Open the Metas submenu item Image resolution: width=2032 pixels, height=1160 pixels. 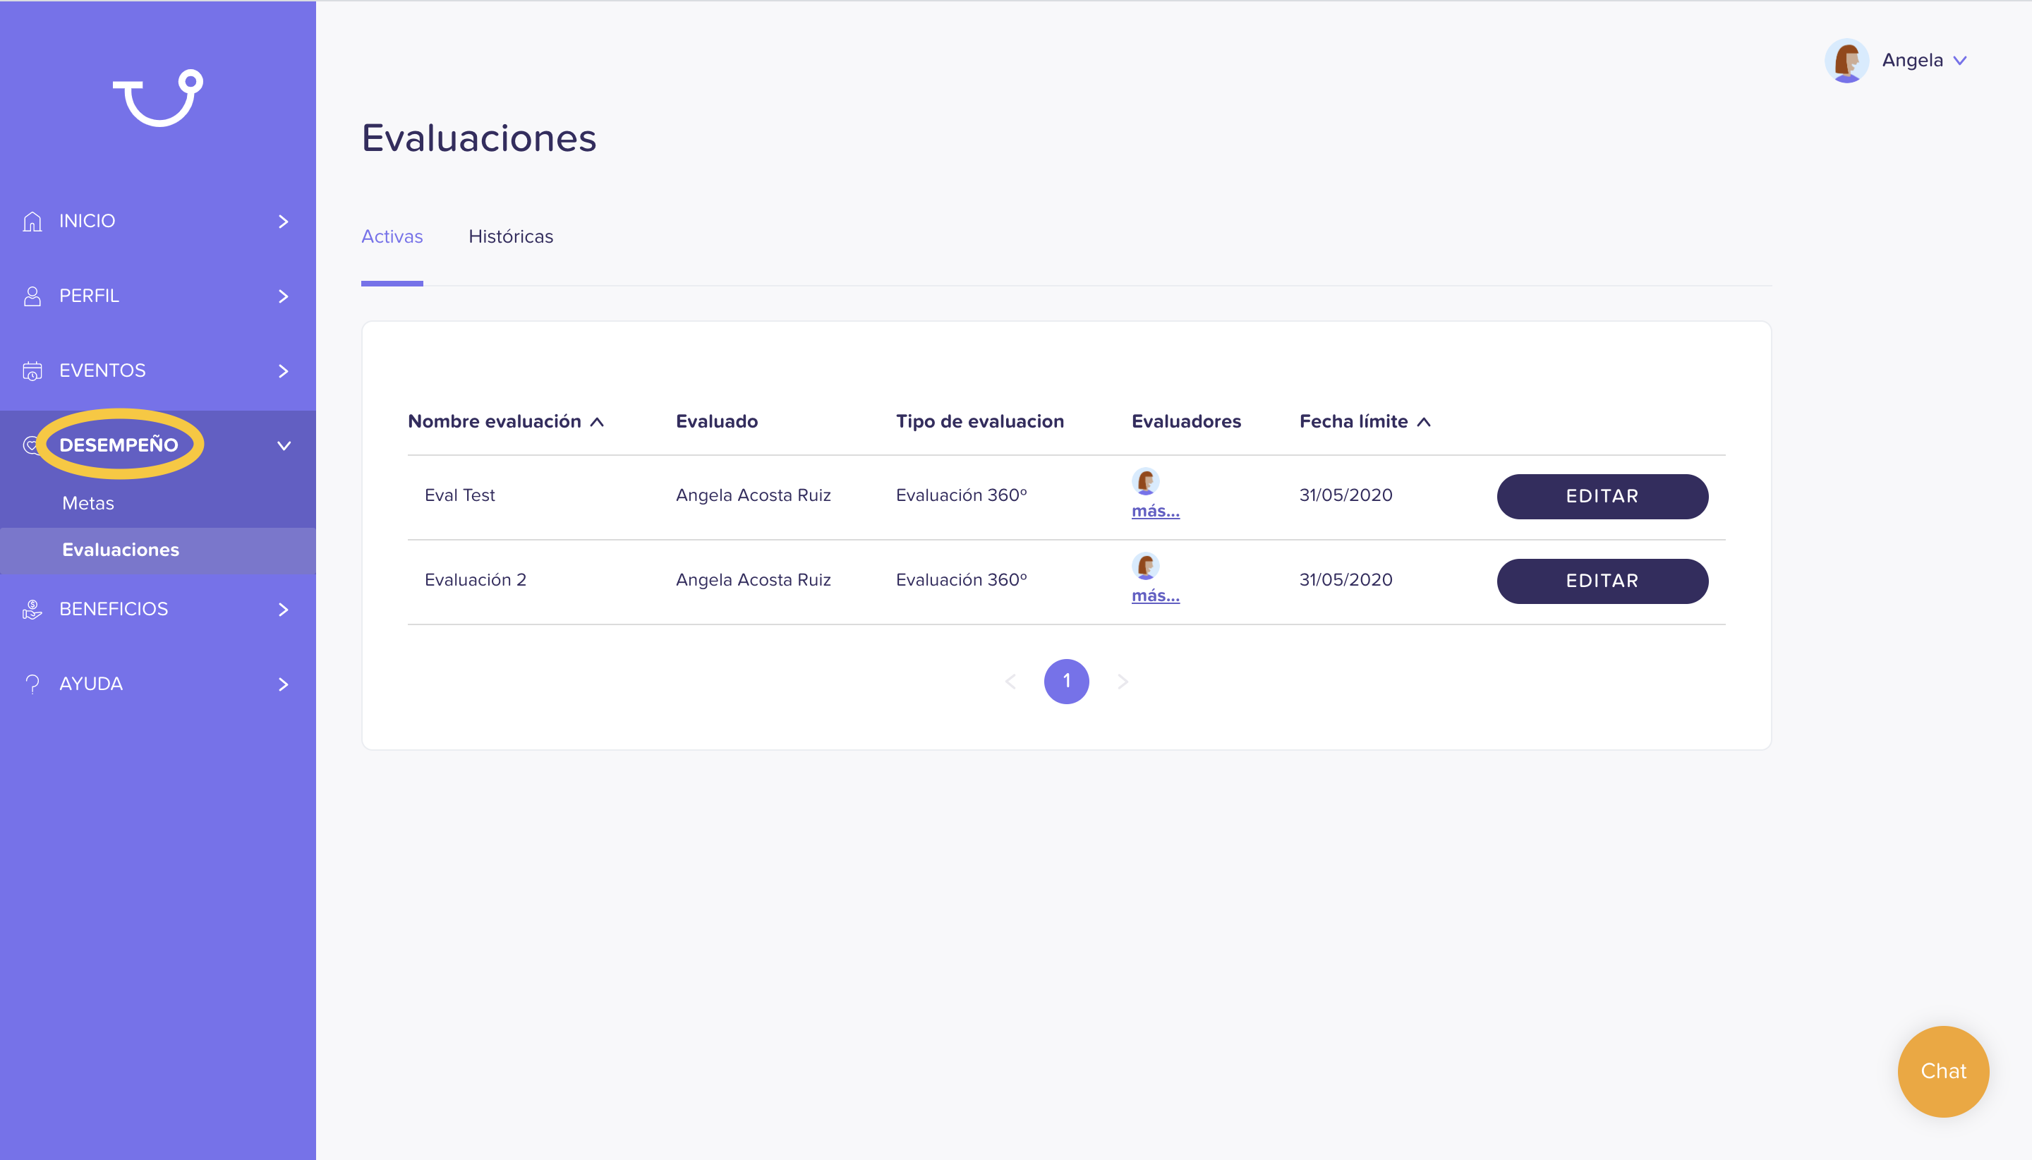coord(88,504)
